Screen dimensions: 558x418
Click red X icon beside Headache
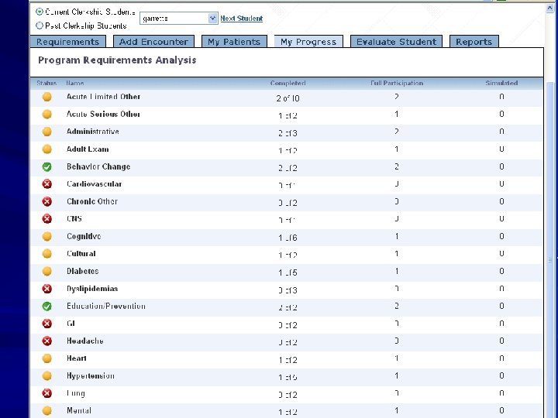(47, 341)
